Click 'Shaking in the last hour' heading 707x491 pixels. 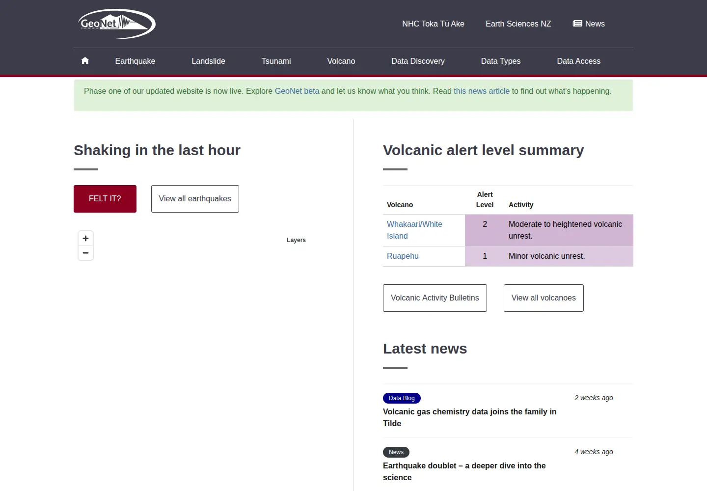point(157,150)
